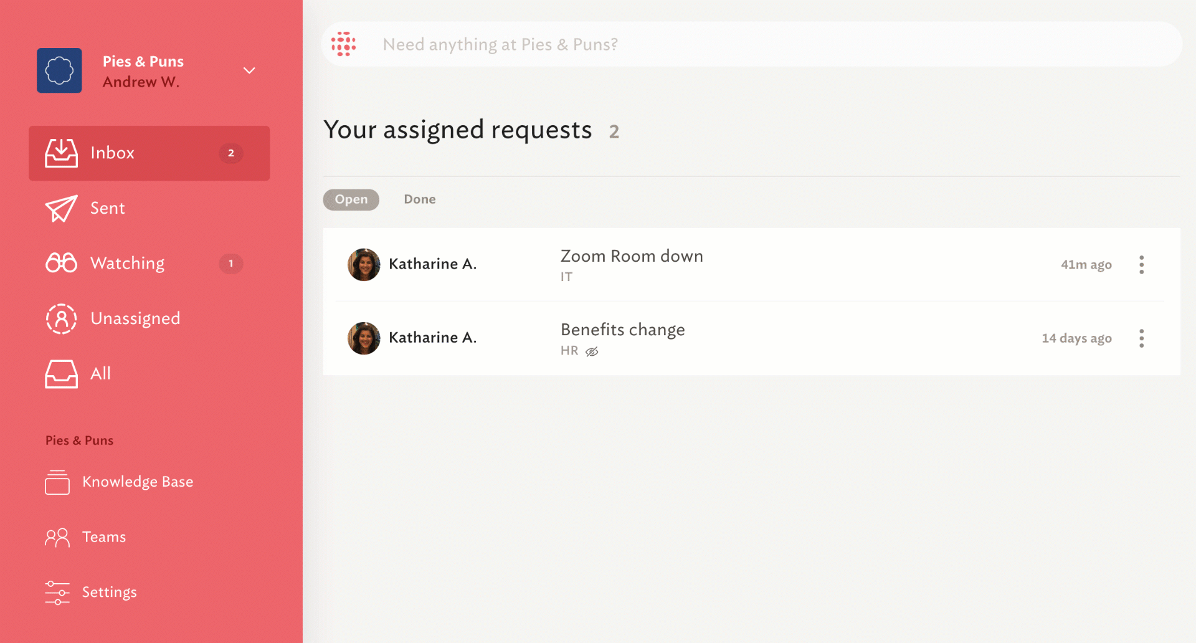1196x643 pixels.
Task: Click the Andrew W. user name
Action: [x=141, y=82]
